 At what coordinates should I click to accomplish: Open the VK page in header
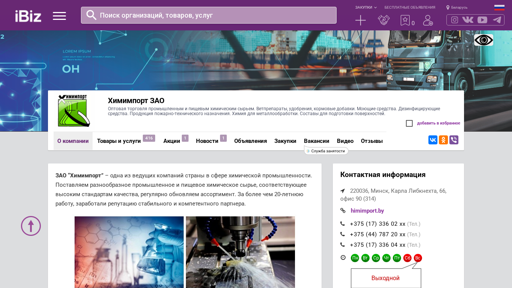point(468,20)
